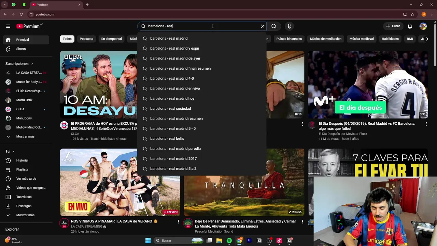Open Premiere Pro from the taskbar

[x=249, y=241]
